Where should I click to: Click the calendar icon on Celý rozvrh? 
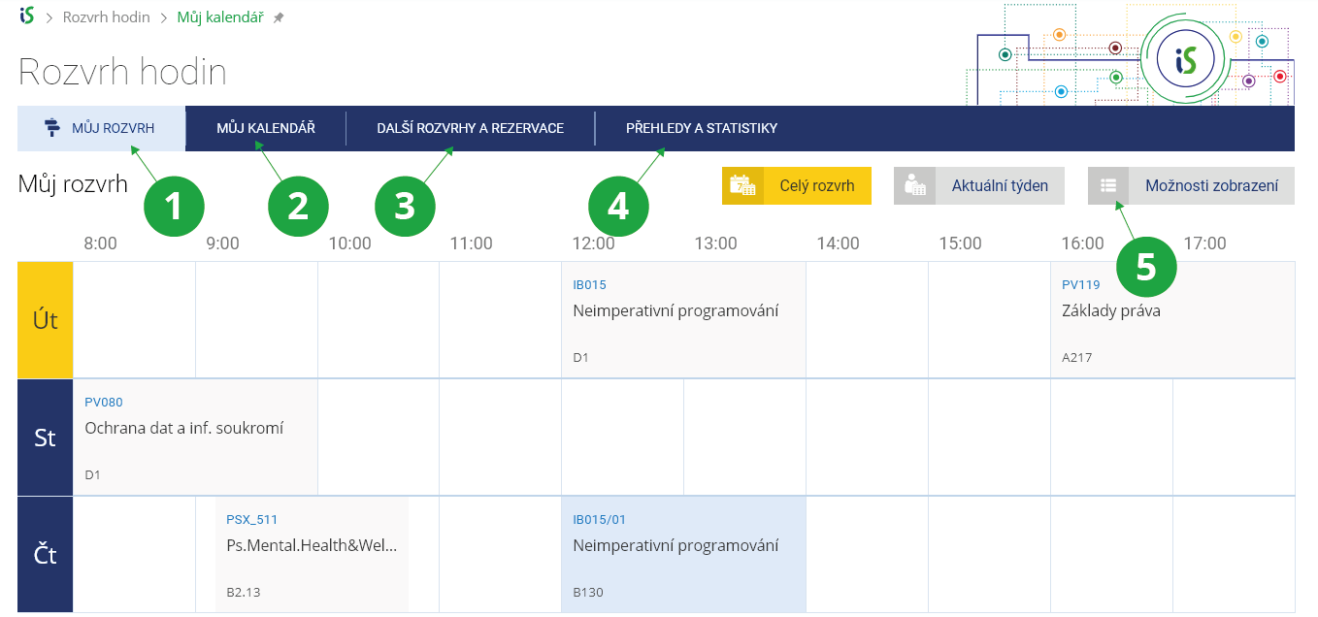(x=742, y=185)
